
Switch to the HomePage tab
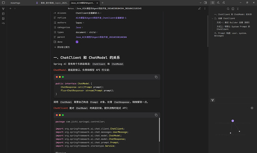(15, 3)
